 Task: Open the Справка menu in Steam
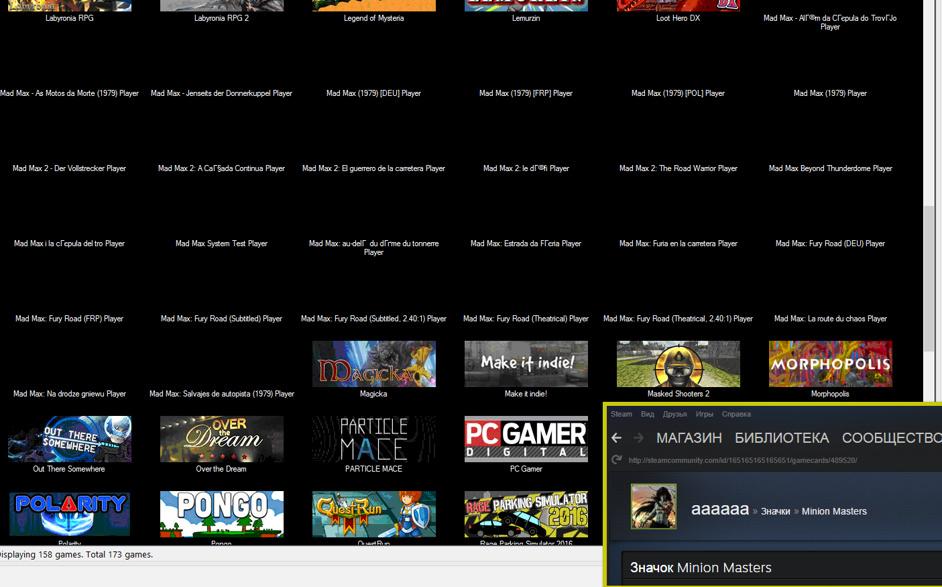(736, 414)
